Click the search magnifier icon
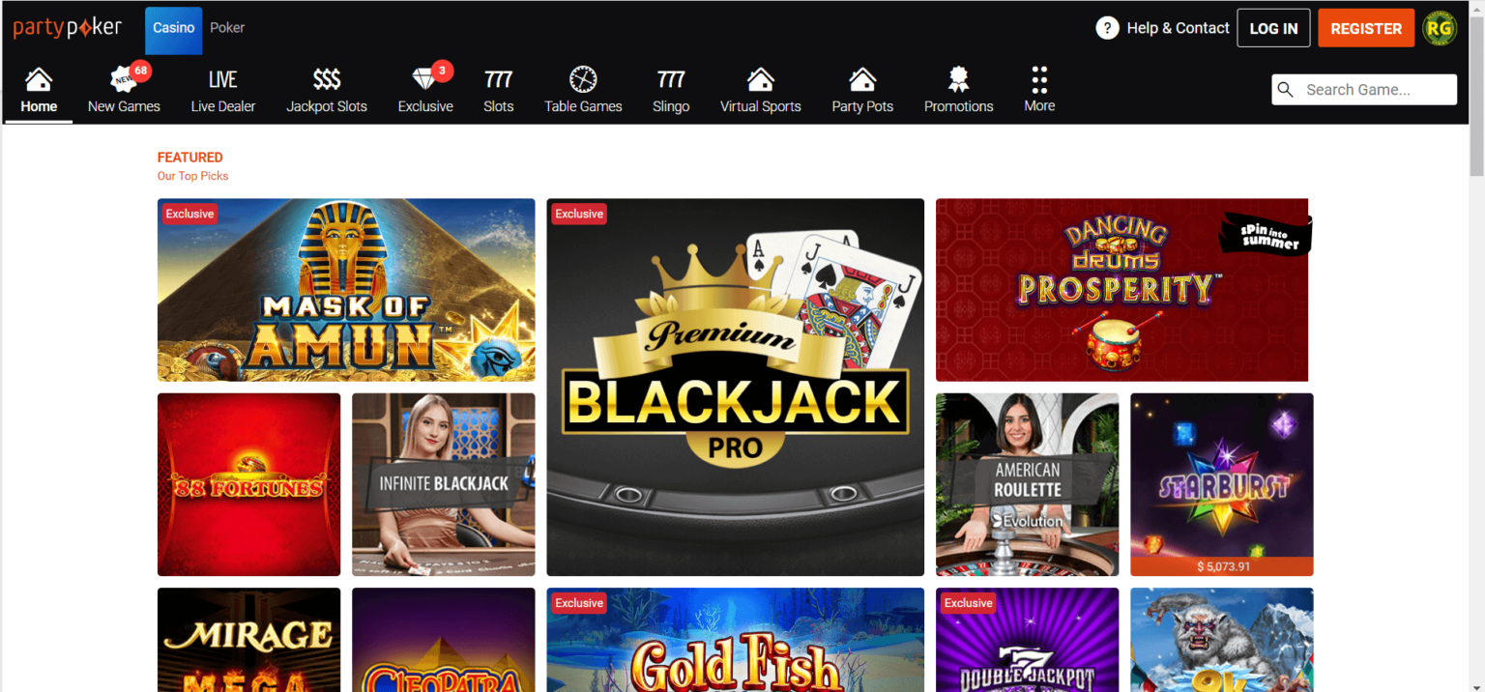Image resolution: width=1485 pixels, height=692 pixels. coord(1286,90)
